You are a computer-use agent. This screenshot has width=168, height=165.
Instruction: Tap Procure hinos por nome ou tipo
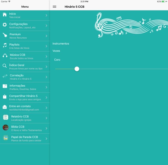26,69
